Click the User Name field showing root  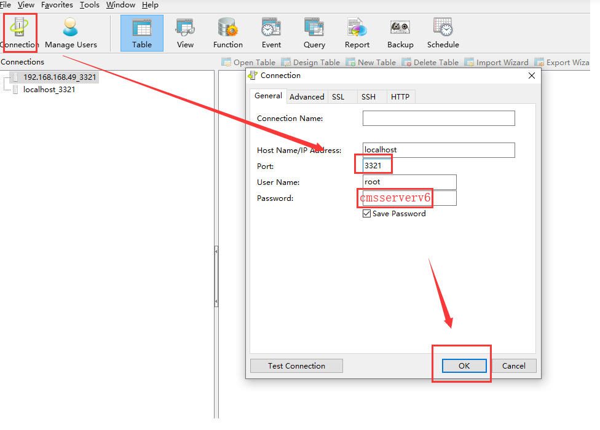click(x=409, y=182)
